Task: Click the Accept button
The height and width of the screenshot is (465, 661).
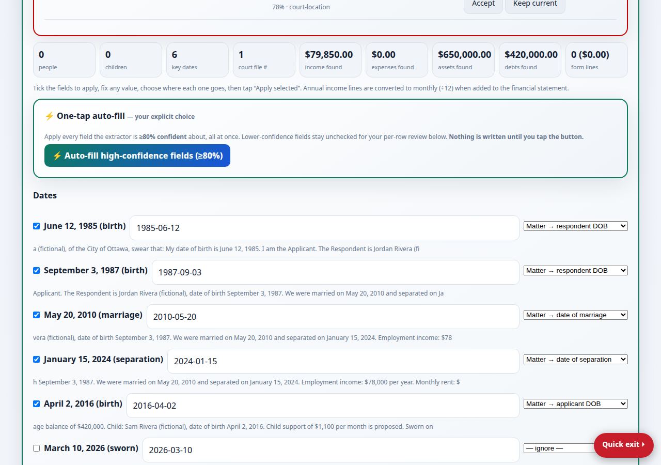Action: click(483, 4)
